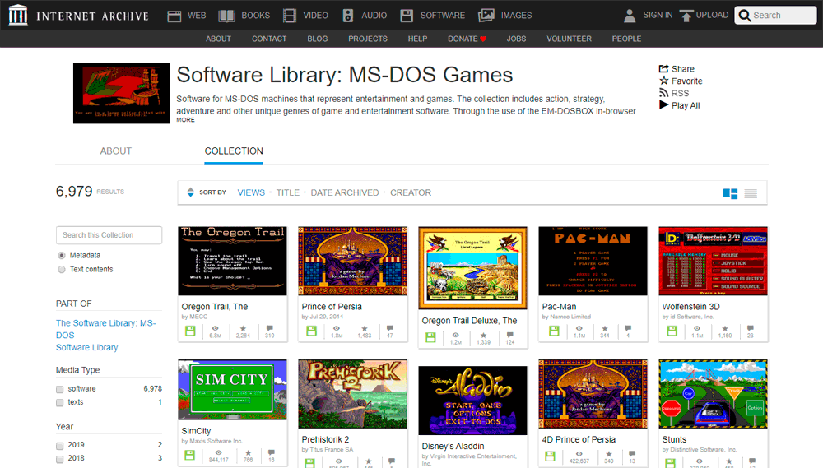Screen dimensions: 823x468
Task: Check the software media type checkbox
Action: [60, 389]
